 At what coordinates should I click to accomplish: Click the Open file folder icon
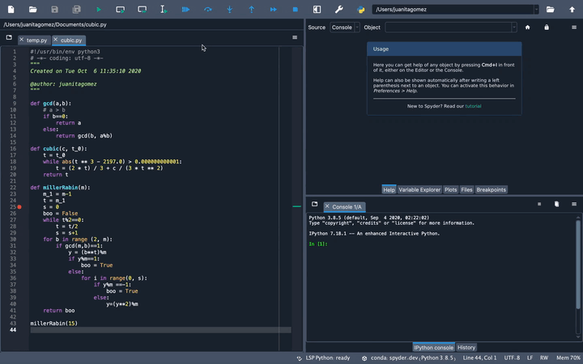32,9
